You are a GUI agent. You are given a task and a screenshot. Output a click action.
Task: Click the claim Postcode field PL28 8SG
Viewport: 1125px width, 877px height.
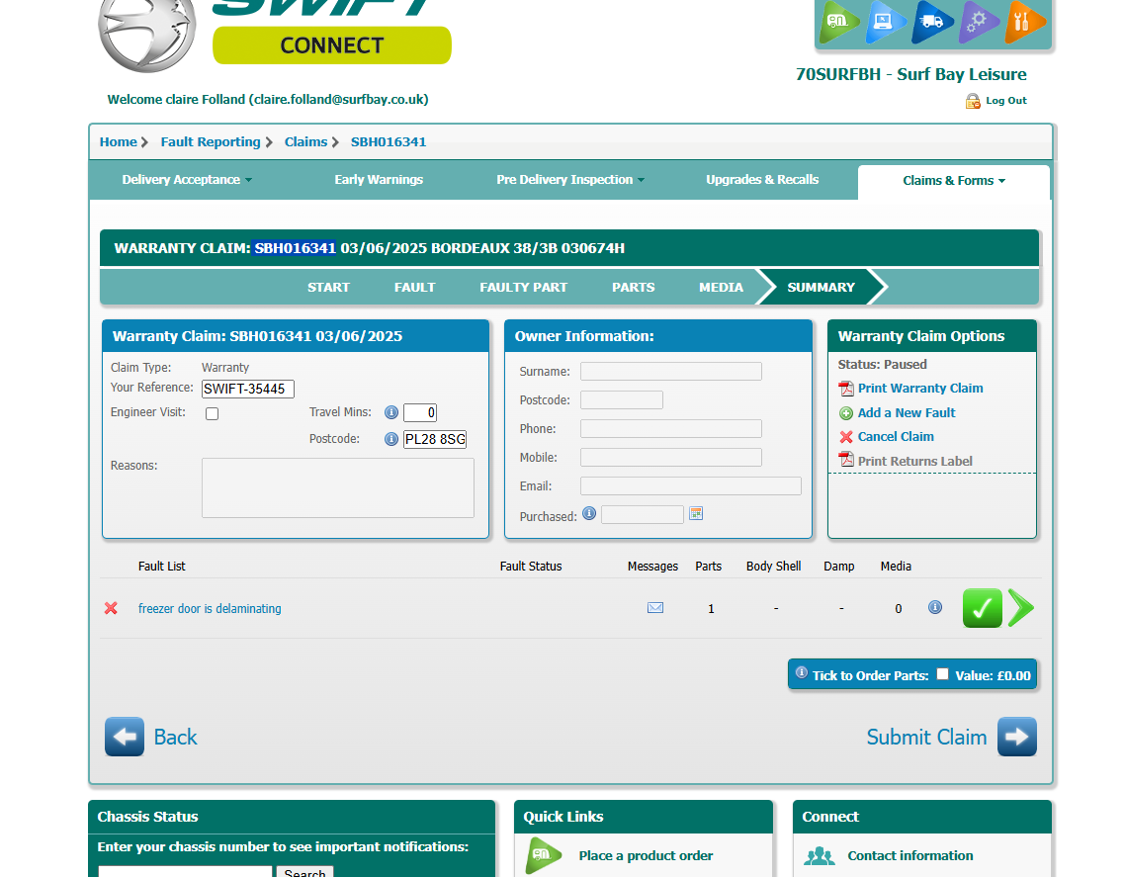click(x=435, y=439)
